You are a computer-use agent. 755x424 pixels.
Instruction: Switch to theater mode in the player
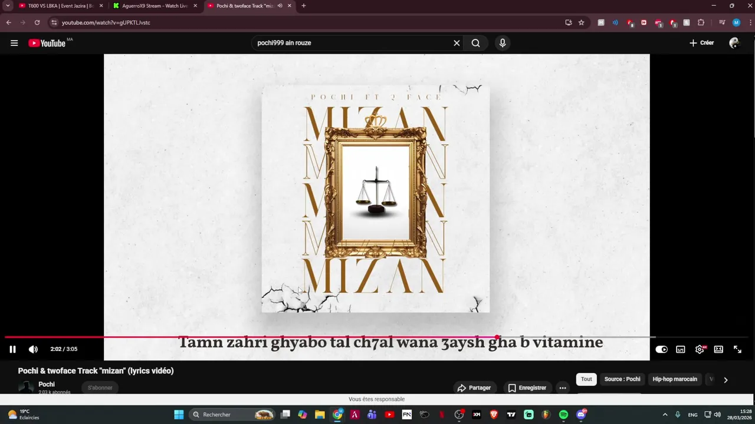tap(718, 349)
